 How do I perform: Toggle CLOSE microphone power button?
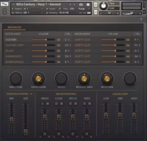(56, 104)
